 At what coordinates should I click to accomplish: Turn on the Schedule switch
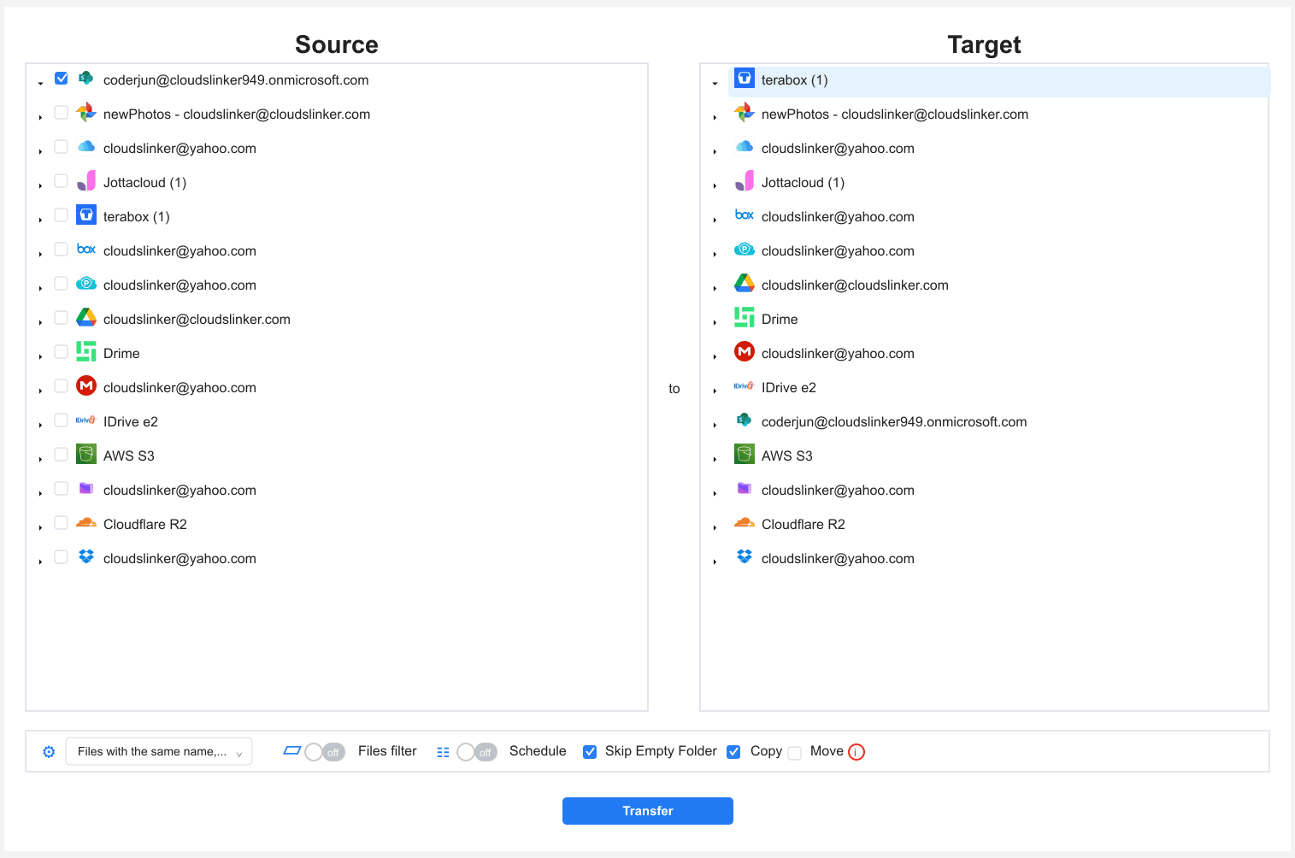click(477, 752)
